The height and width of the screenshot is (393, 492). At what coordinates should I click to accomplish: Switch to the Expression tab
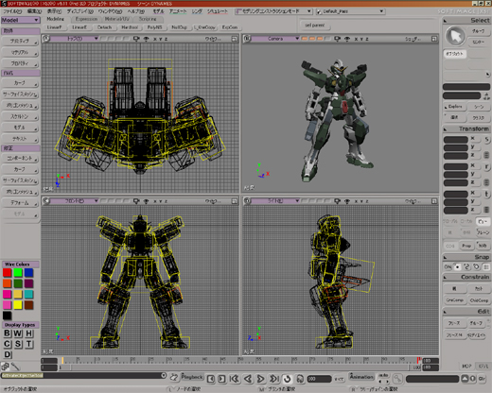pos(86,19)
